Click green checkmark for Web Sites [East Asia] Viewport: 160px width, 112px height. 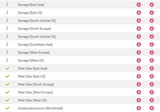(x=7, y=68)
